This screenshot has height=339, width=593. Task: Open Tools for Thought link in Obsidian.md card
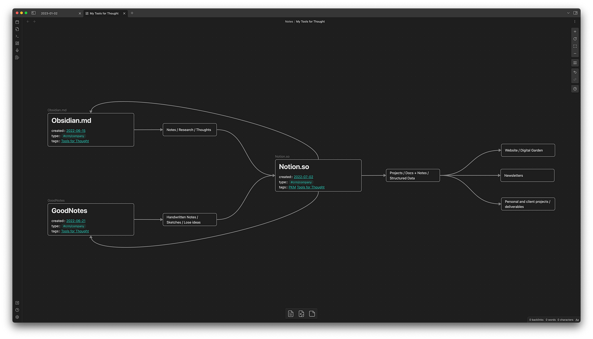coord(75,141)
